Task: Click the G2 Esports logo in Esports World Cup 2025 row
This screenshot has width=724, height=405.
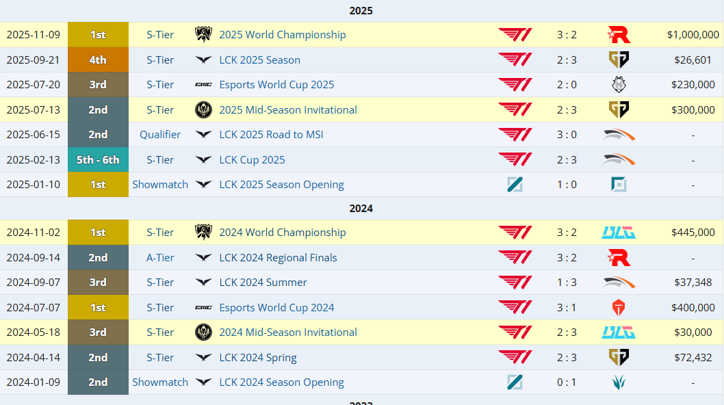Action: pos(619,85)
